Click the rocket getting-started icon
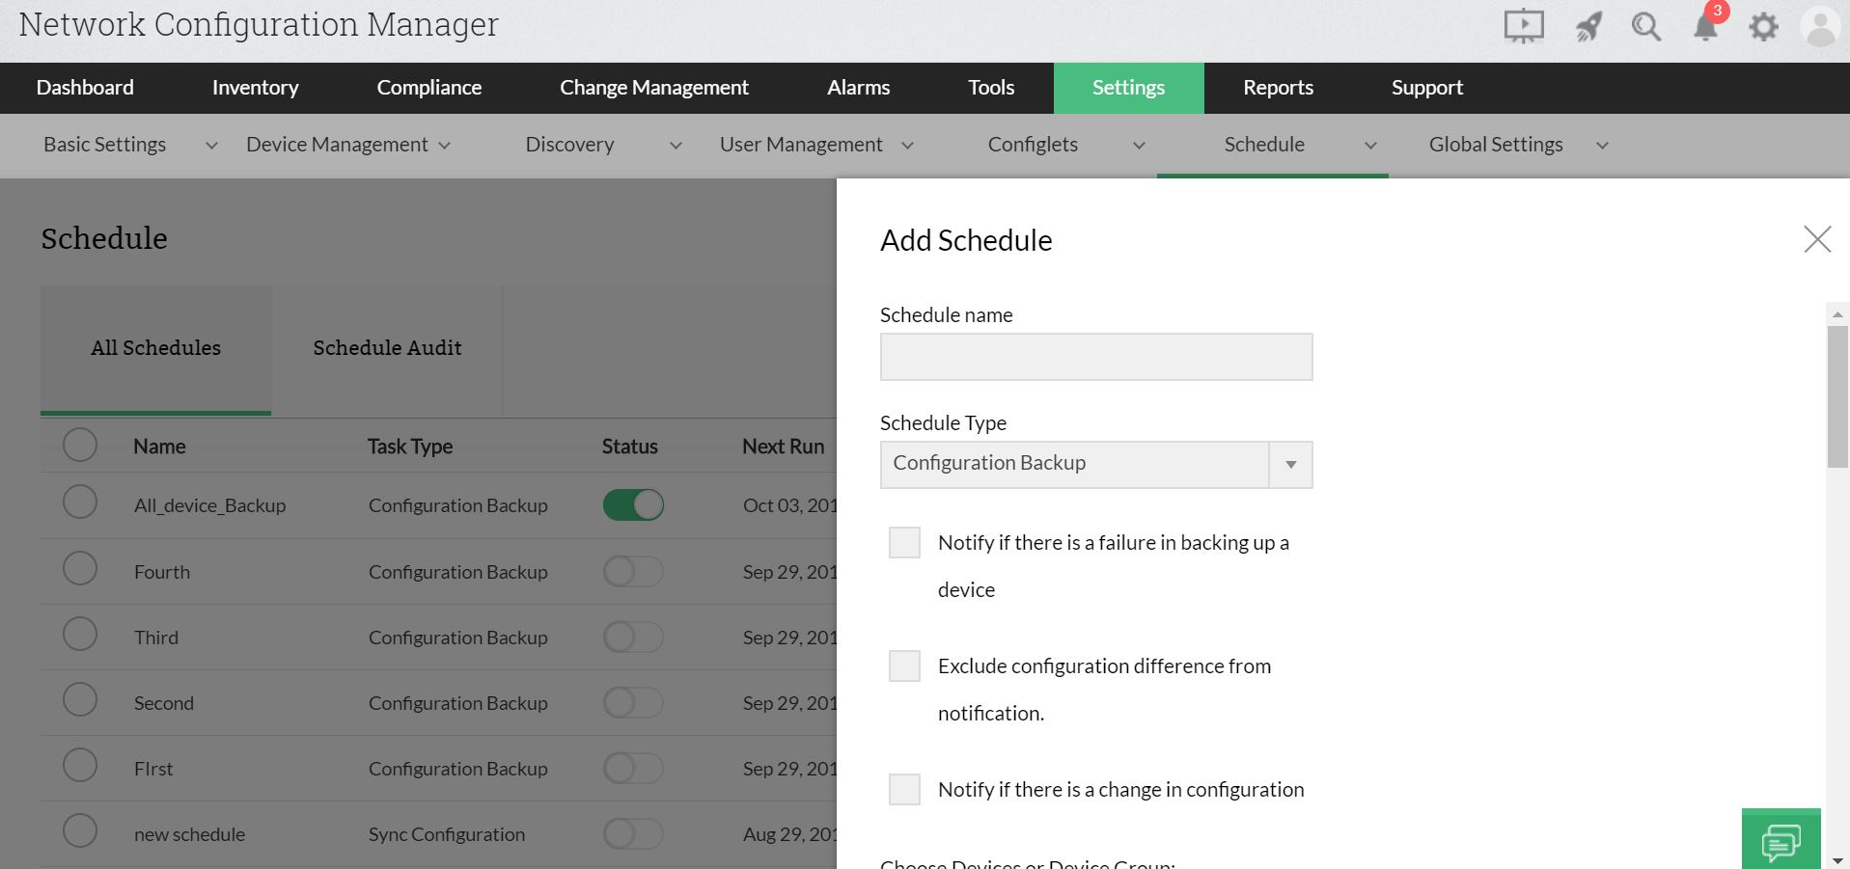The height and width of the screenshot is (869, 1850). pyautogui.click(x=1587, y=26)
